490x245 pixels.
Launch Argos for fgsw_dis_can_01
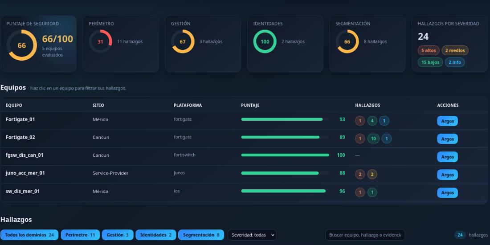pyautogui.click(x=447, y=157)
